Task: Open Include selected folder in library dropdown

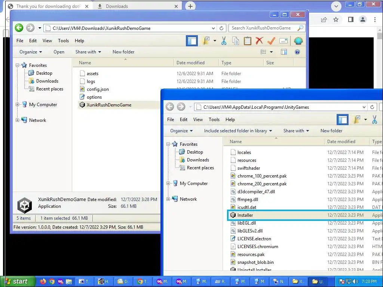Action: click(x=238, y=130)
